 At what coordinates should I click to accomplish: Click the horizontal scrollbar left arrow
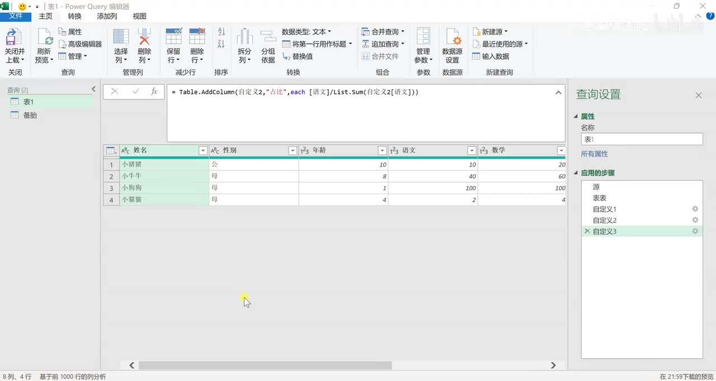pyautogui.click(x=132, y=365)
